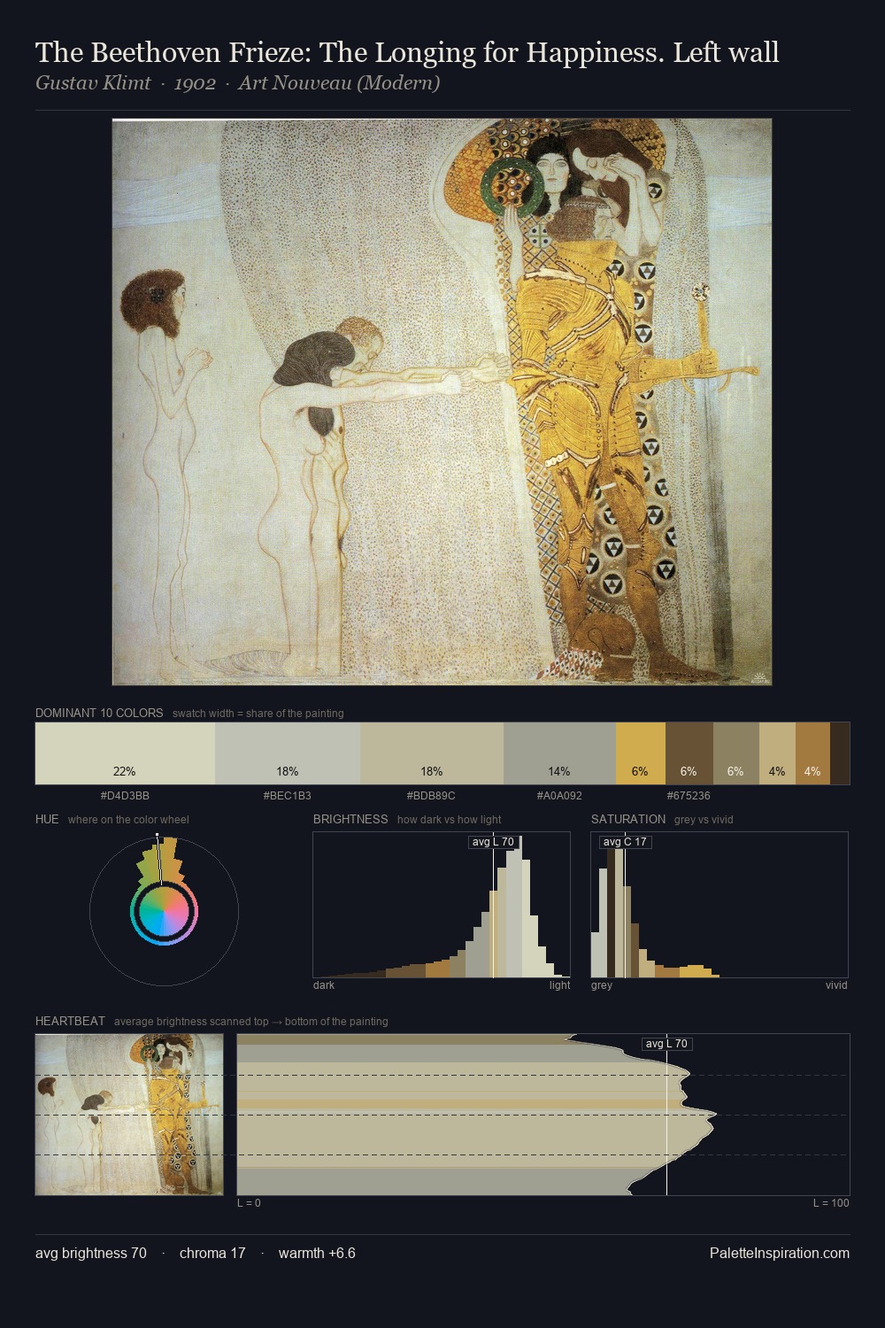
Task: Click 'where on the color wheel' caption
Action: 128,820
